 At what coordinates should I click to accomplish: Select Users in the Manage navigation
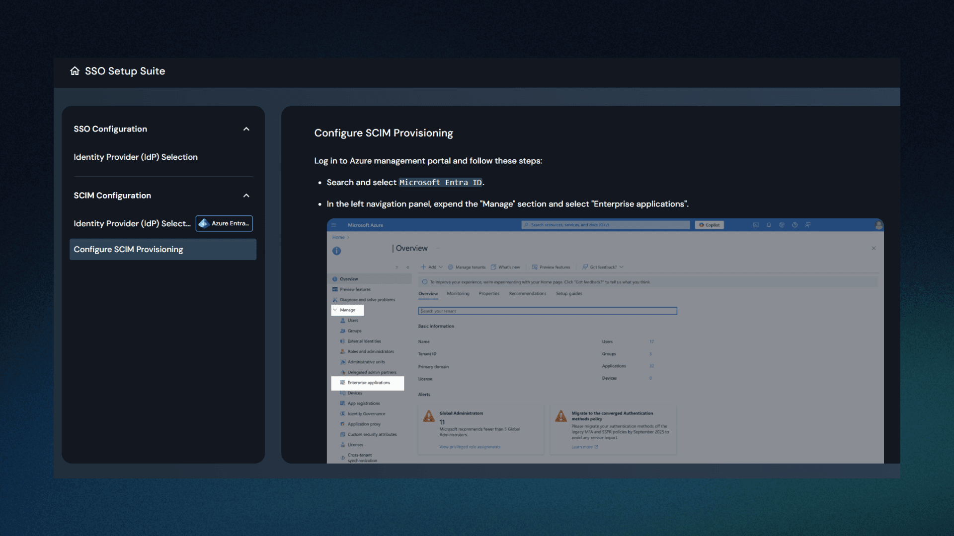click(353, 320)
